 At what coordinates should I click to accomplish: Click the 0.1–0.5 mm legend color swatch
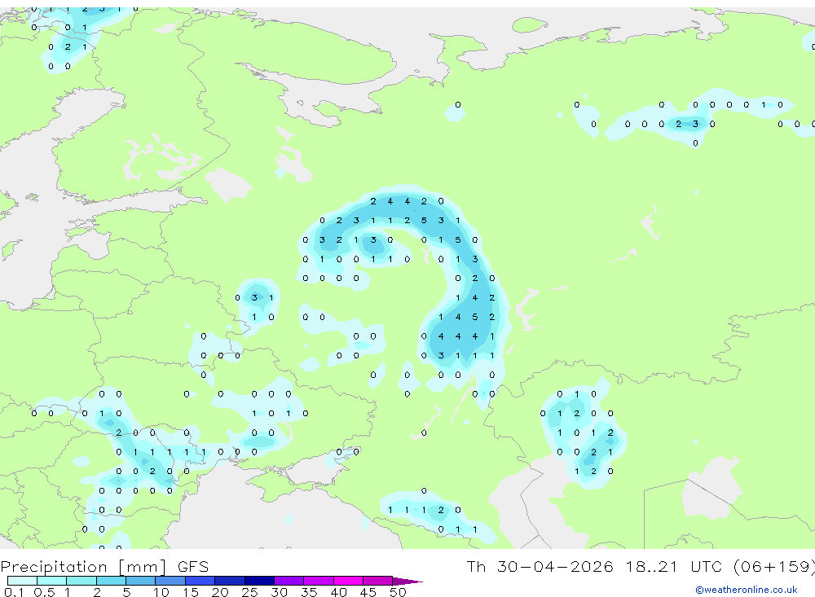click(x=22, y=581)
